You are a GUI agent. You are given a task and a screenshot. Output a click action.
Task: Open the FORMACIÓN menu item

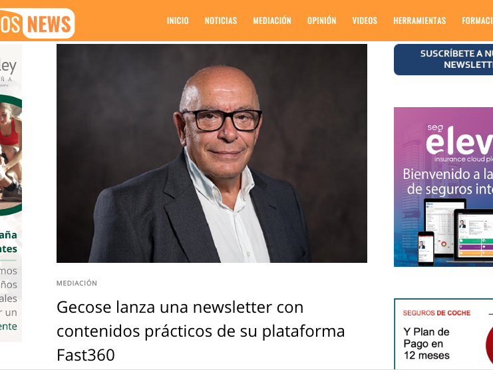pos(477,21)
